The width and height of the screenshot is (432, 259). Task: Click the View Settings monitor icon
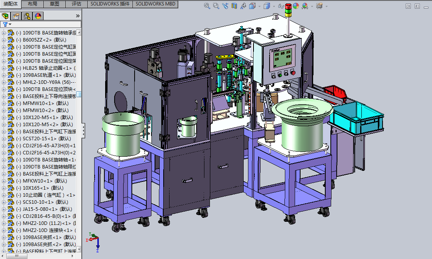(319, 6)
